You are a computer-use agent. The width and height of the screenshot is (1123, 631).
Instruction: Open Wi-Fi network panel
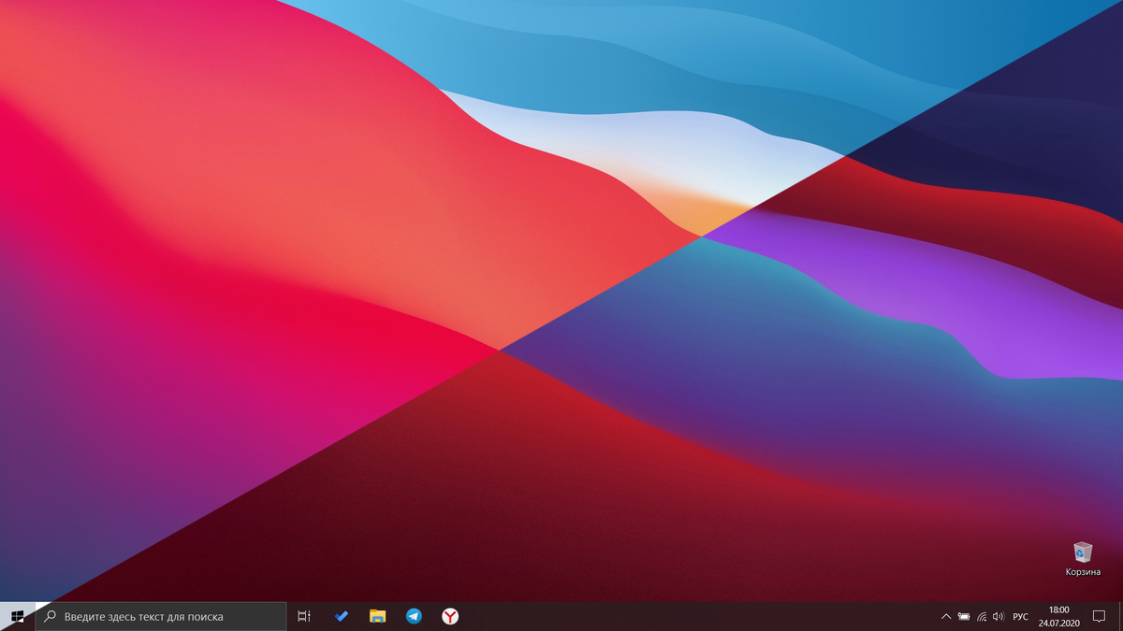(981, 617)
